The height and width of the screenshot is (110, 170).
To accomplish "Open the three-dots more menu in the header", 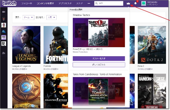I will point(89,4).
